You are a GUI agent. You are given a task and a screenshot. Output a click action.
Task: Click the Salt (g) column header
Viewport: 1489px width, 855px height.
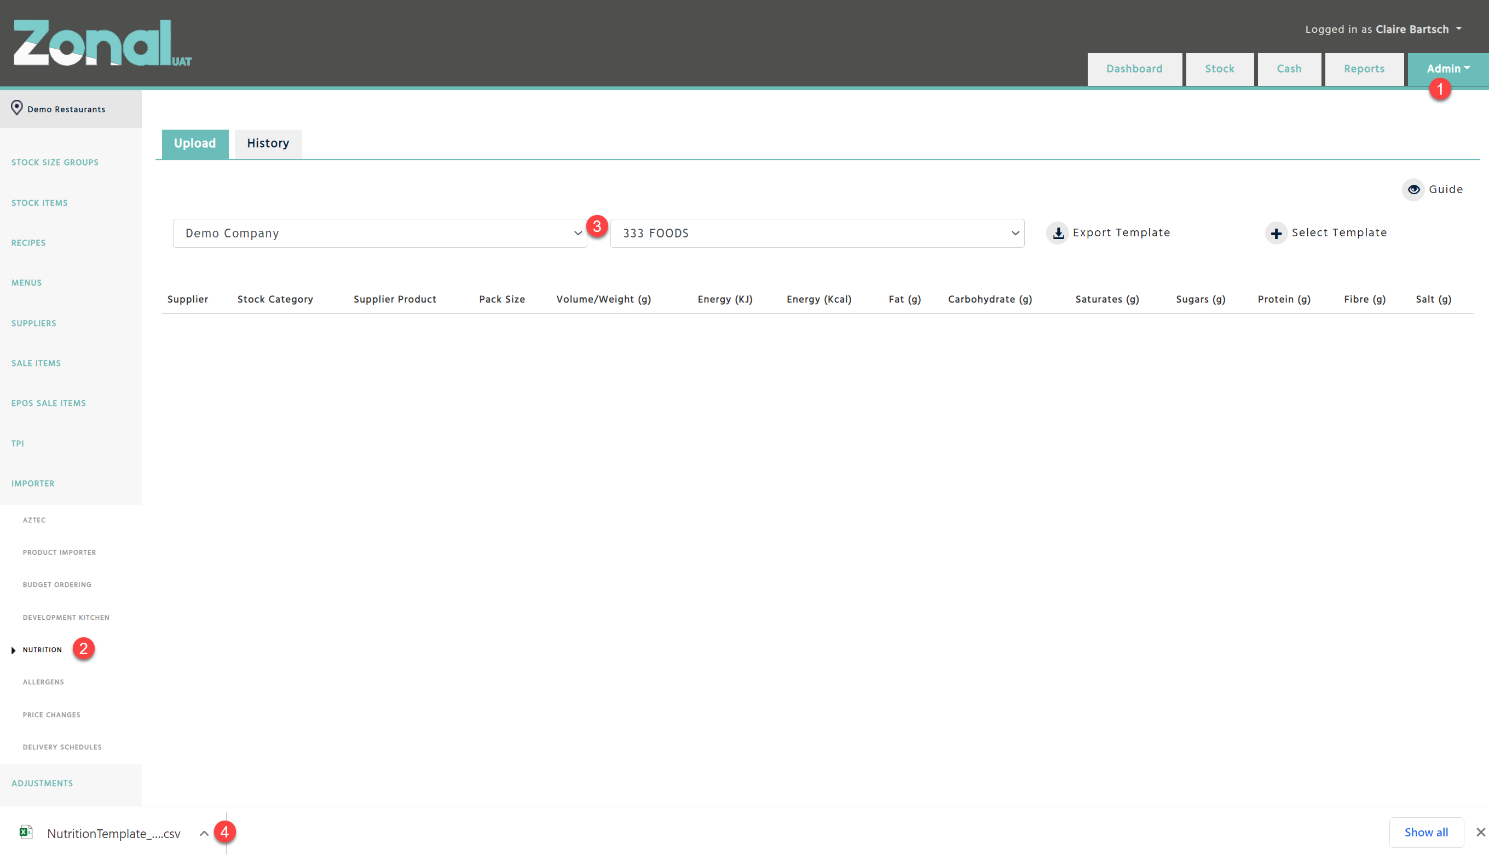[x=1433, y=299]
